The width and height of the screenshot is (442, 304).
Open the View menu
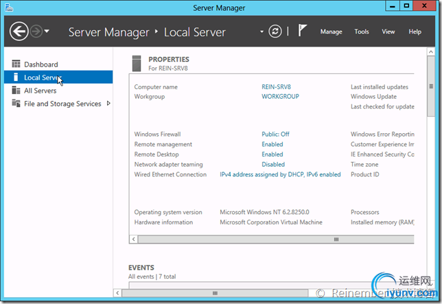point(388,32)
